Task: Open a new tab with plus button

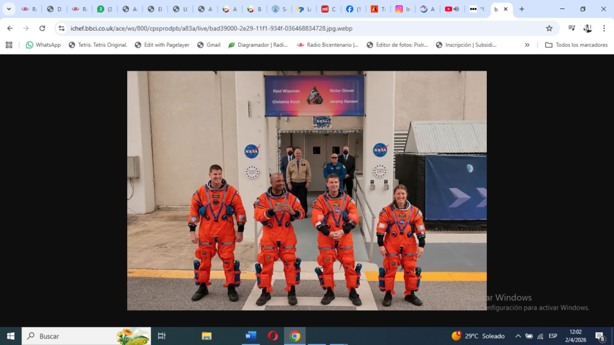Action: [x=522, y=9]
